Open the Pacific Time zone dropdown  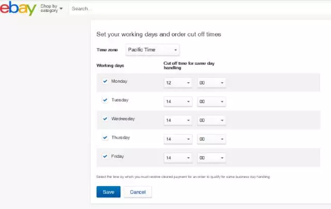tap(152, 50)
